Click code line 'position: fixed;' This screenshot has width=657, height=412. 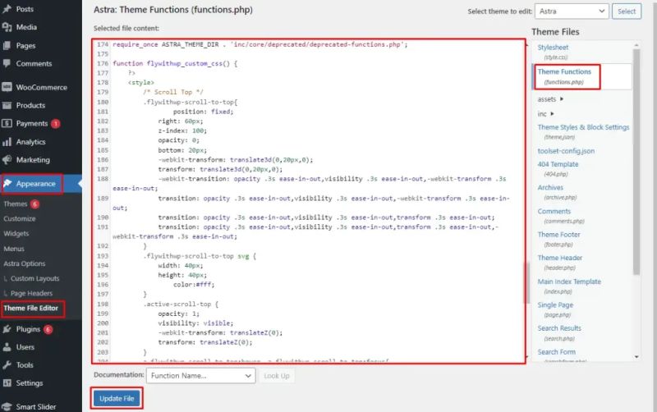203,112
